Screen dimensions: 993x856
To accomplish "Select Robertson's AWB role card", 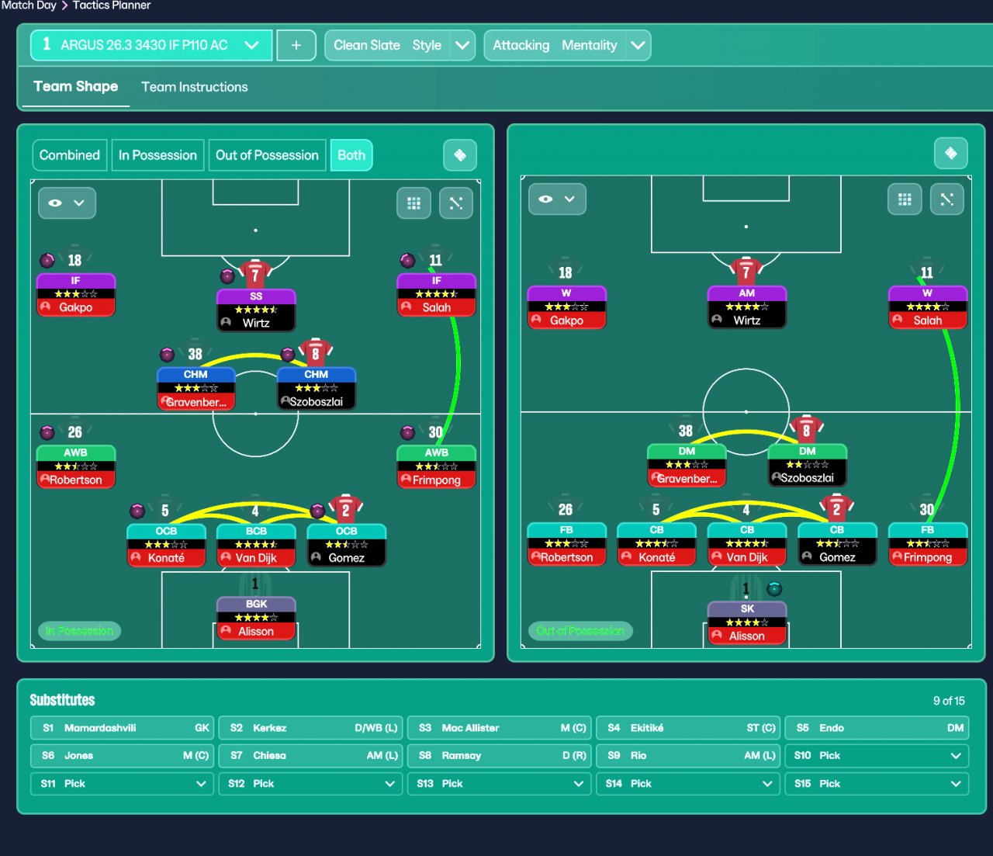I will pyautogui.click(x=76, y=466).
